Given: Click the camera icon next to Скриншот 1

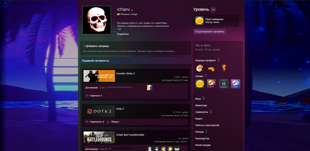Looking at the screenshot, I should 87,95.
